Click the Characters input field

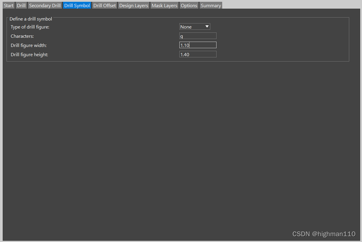pyautogui.click(x=198, y=36)
